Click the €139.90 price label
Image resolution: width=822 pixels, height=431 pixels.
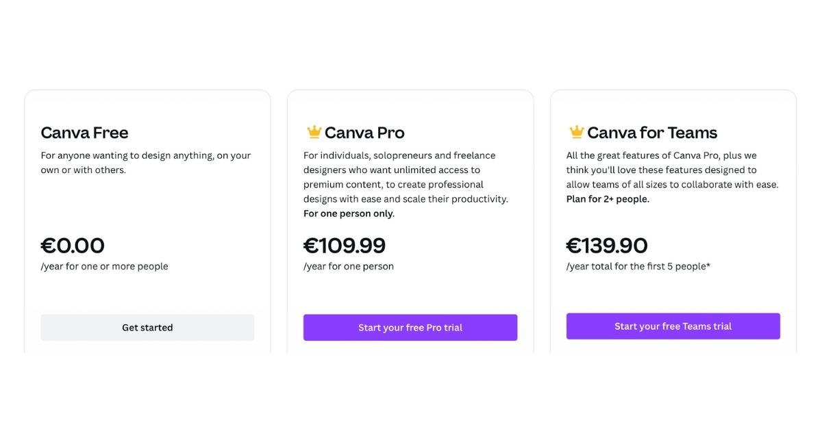click(608, 245)
